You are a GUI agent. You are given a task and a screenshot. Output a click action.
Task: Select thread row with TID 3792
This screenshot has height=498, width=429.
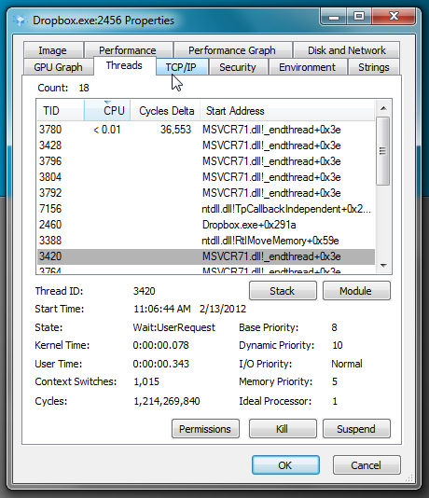206,193
